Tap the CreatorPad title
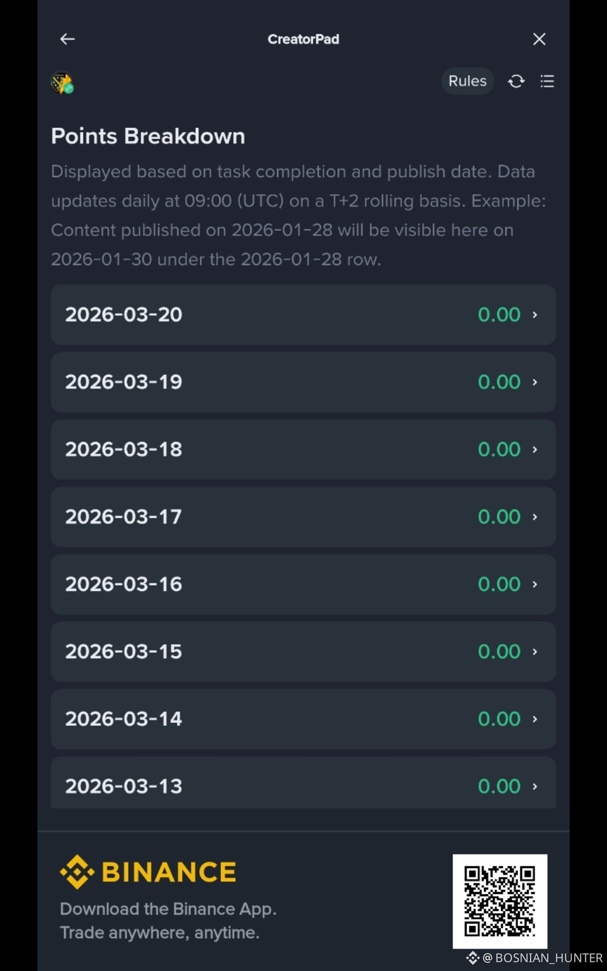 pos(303,39)
